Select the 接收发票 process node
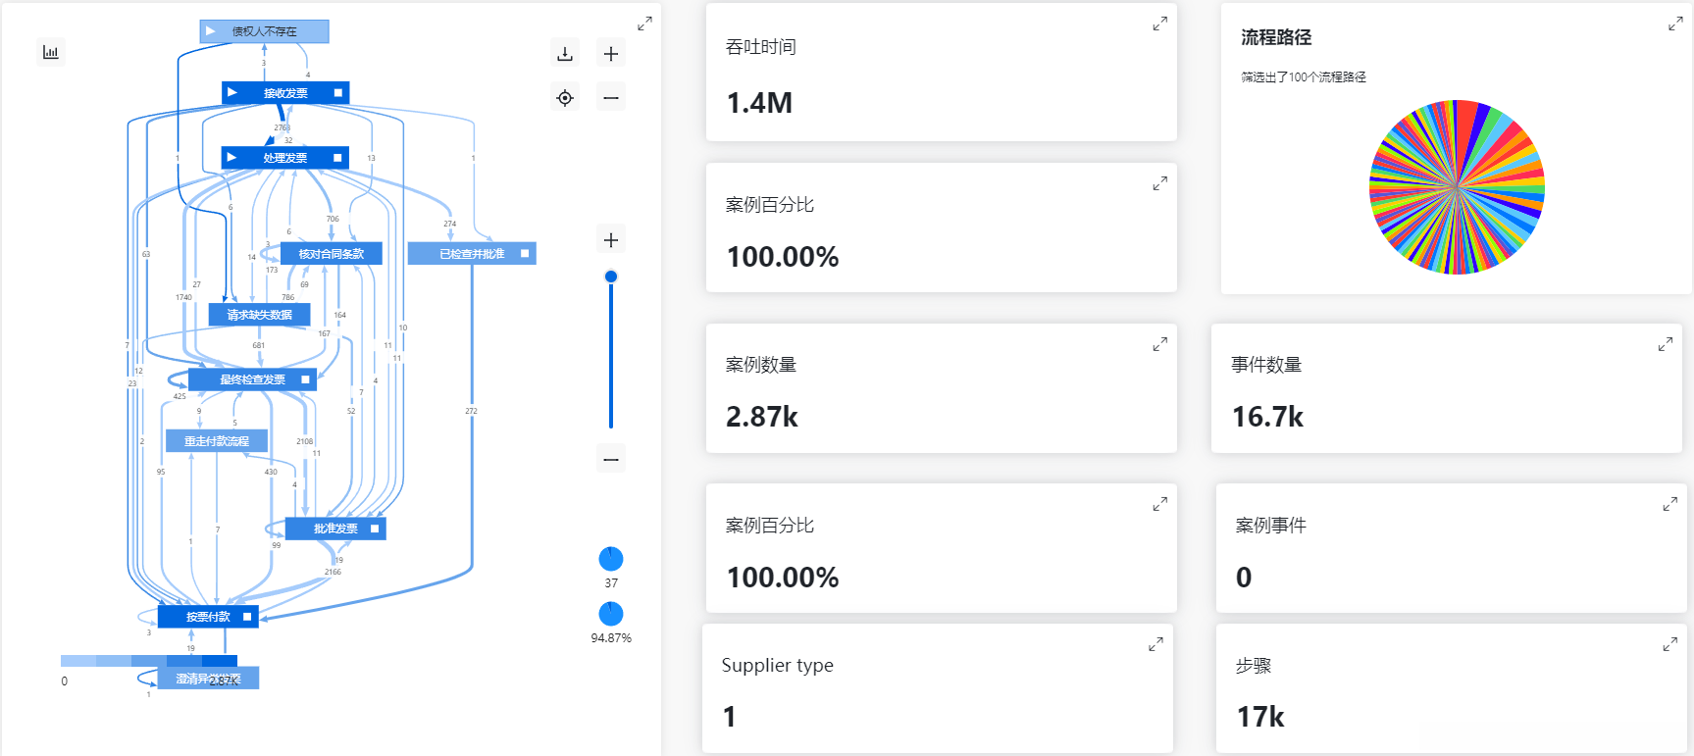 point(285,93)
